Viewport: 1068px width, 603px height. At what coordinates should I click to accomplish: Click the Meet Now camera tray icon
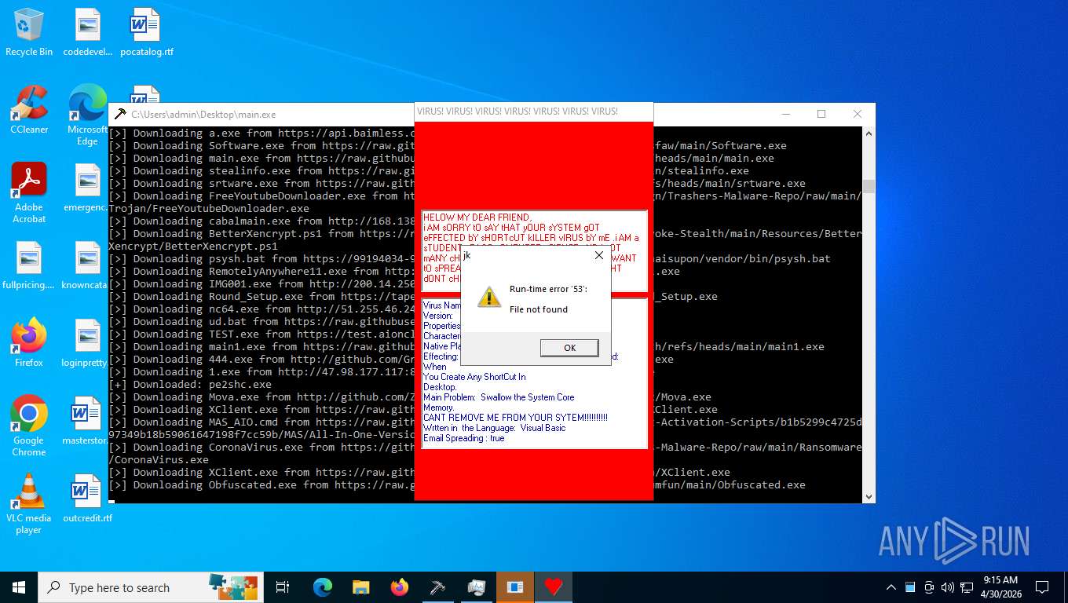(x=929, y=587)
